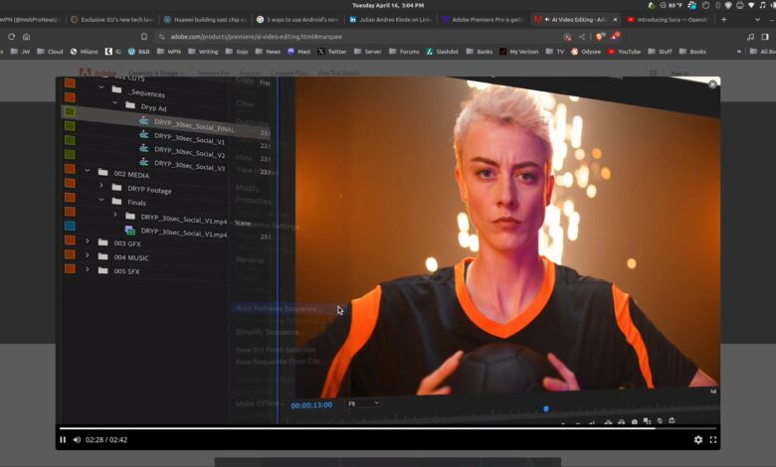Open the Twitter bookmark
The width and height of the screenshot is (776, 467).
point(332,52)
